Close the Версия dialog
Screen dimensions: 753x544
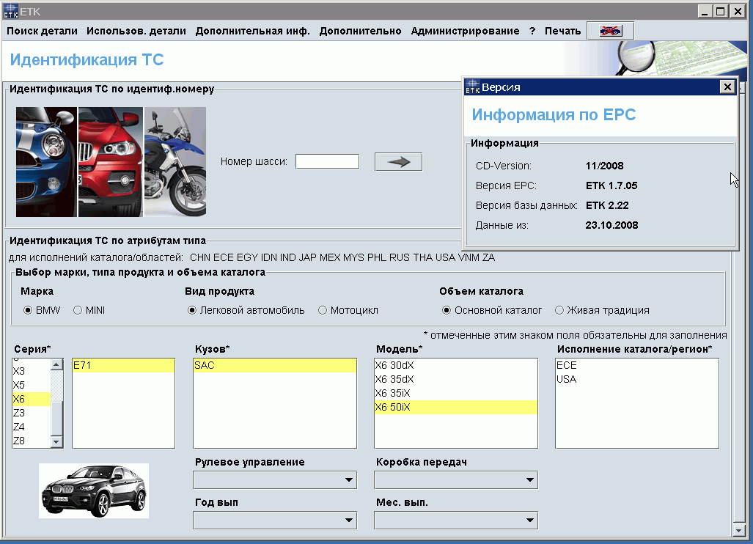click(x=727, y=87)
